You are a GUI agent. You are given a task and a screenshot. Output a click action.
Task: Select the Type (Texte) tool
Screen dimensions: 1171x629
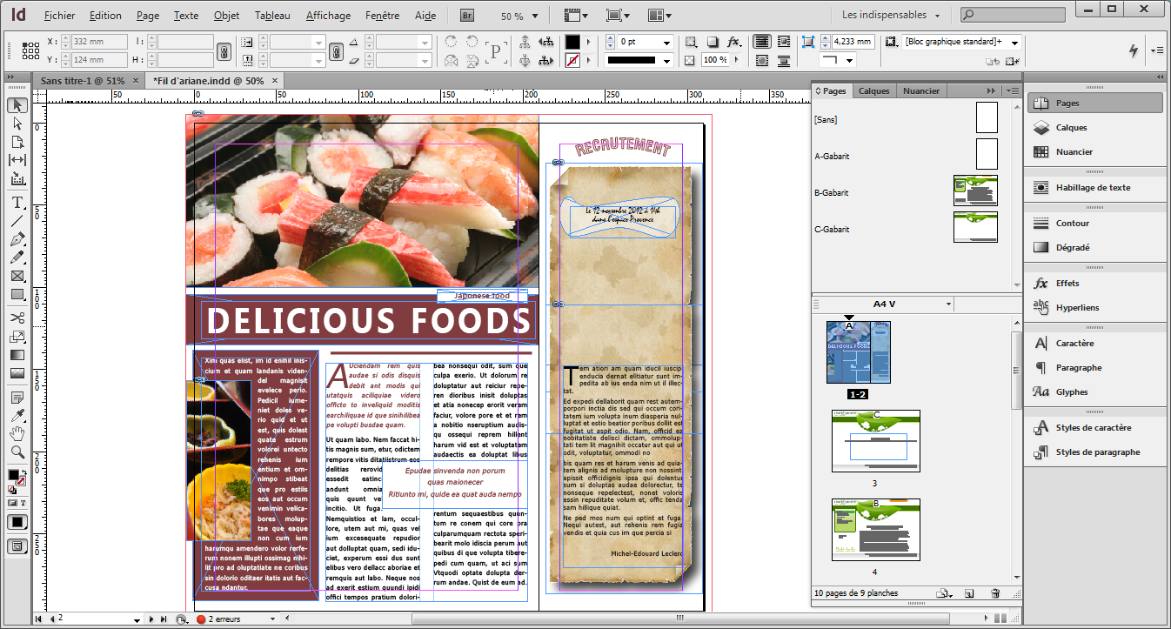pyautogui.click(x=17, y=203)
